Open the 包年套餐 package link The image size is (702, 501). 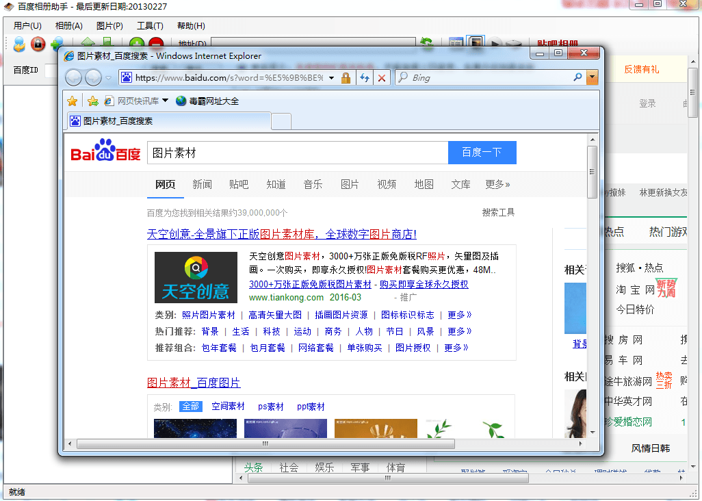click(219, 348)
